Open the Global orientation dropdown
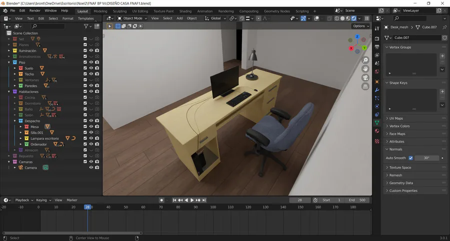The height and width of the screenshot is (241, 450). click(x=215, y=18)
